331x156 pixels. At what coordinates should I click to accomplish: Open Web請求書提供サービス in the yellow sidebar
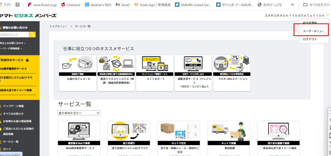pyautogui.click(x=15, y=69)
